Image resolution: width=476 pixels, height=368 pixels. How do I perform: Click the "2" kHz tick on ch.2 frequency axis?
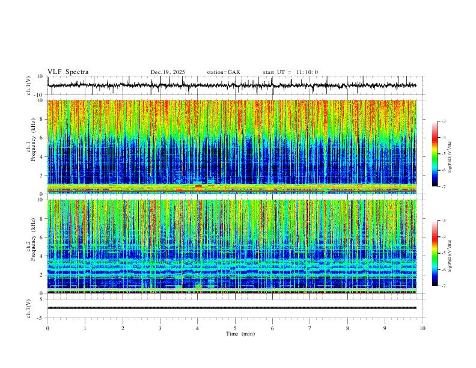pyautogui.click(x=41, y=275)
